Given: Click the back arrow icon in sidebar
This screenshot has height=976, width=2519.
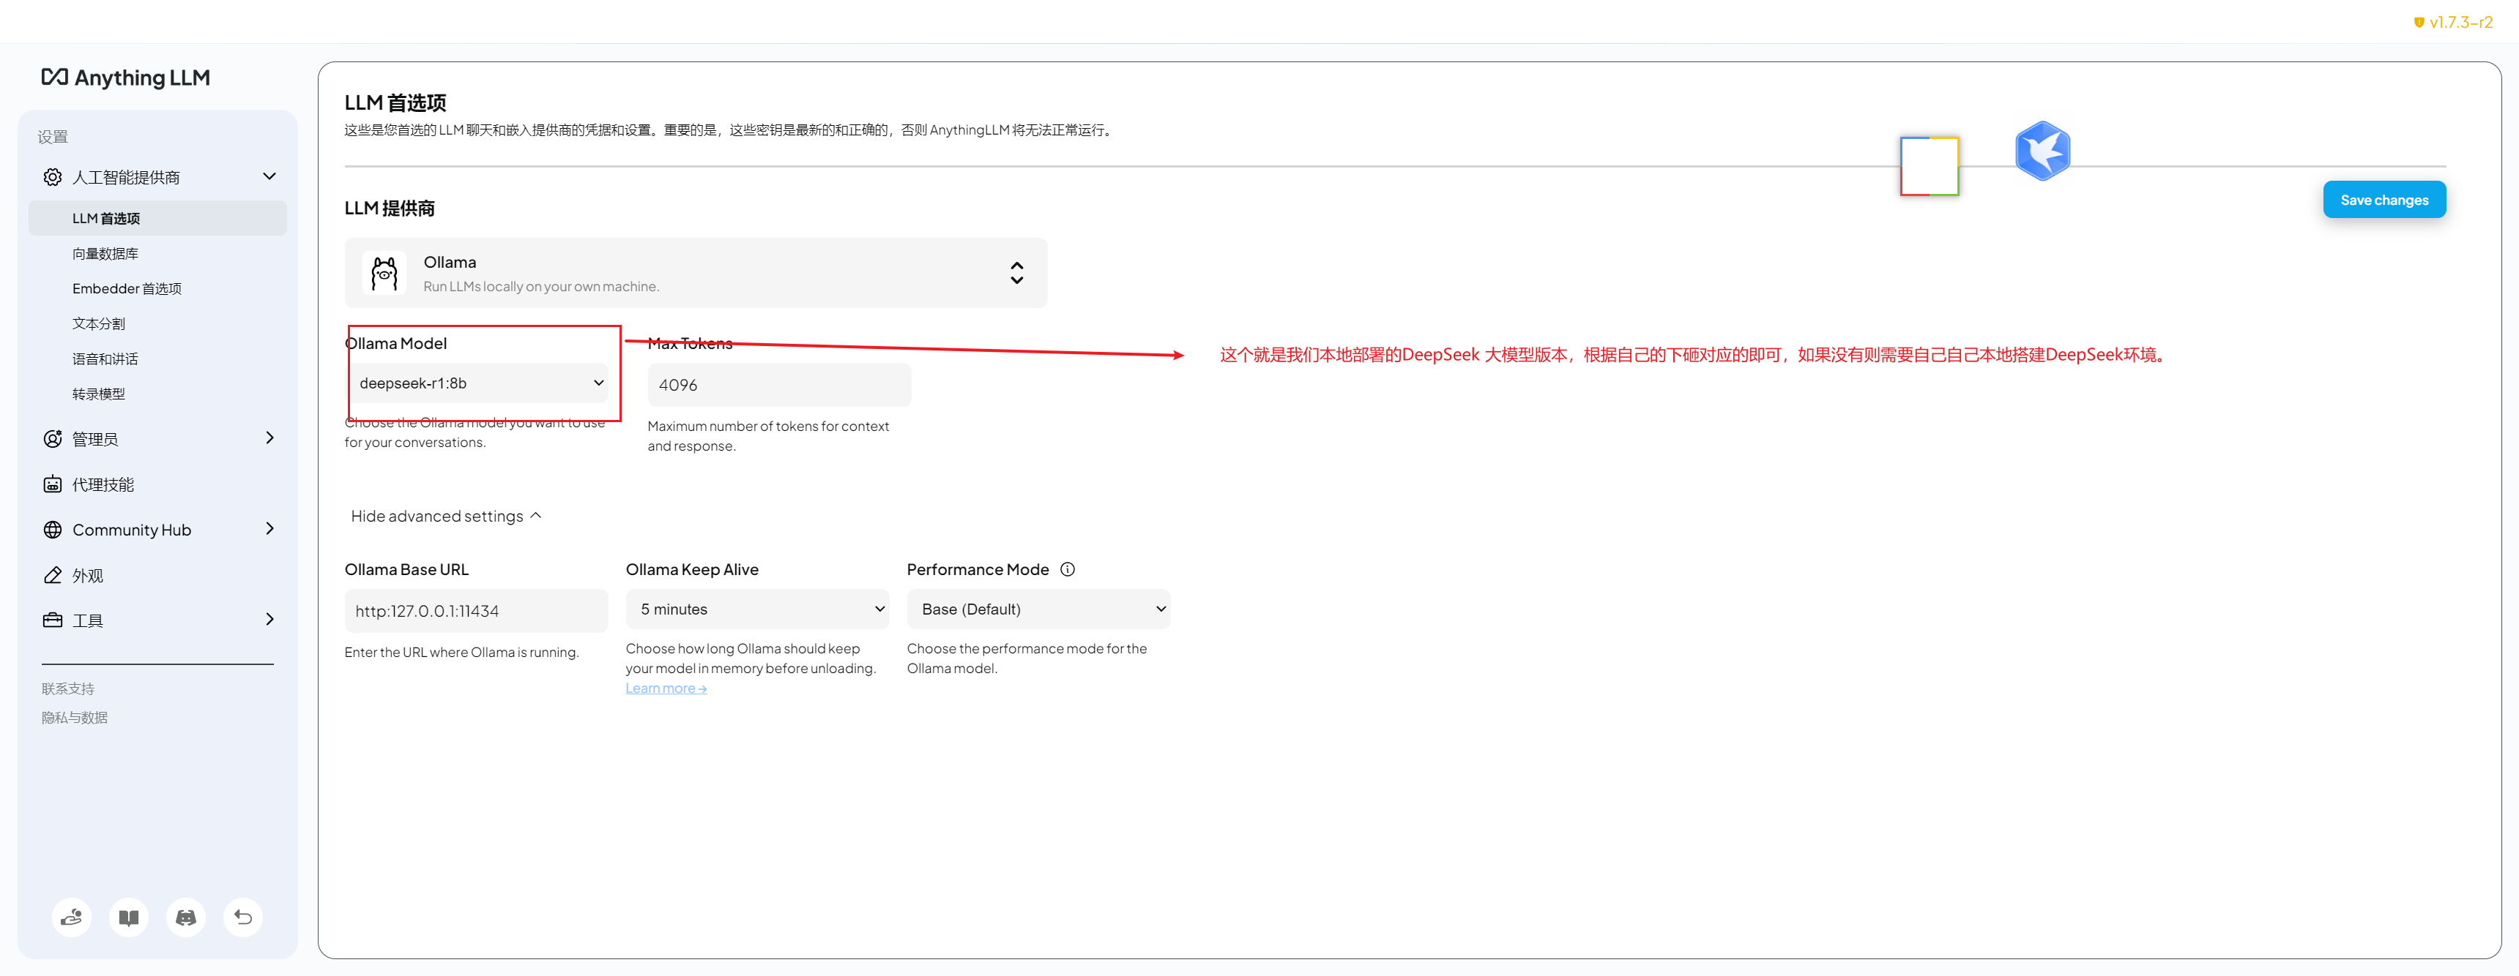Looking at the screenshot, I should 242,917.
